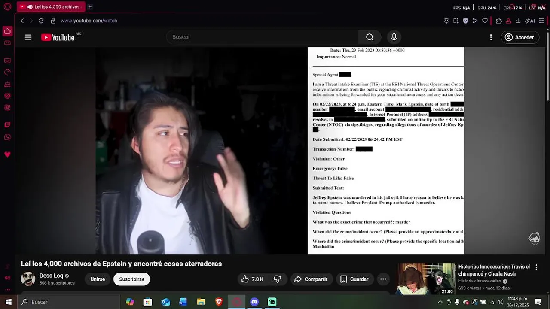Open Brave browser from taskbar
550x309 pixels.
219,302
